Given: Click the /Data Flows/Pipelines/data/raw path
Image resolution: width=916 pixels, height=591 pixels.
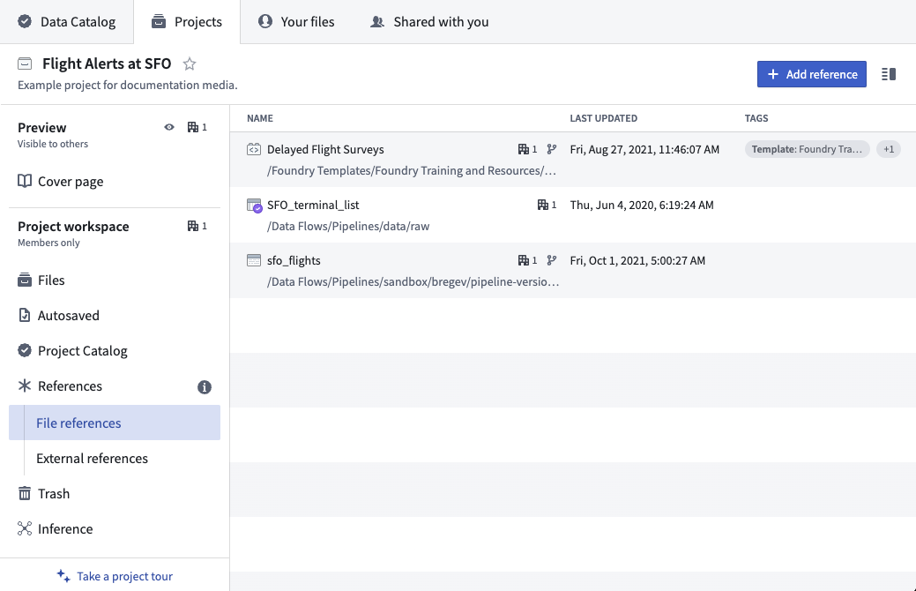Looking at the screenshot, I should (348, 226).
